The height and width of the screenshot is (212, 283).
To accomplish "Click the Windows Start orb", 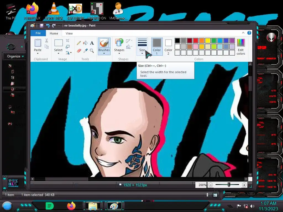I will click(x=7, y=206).
